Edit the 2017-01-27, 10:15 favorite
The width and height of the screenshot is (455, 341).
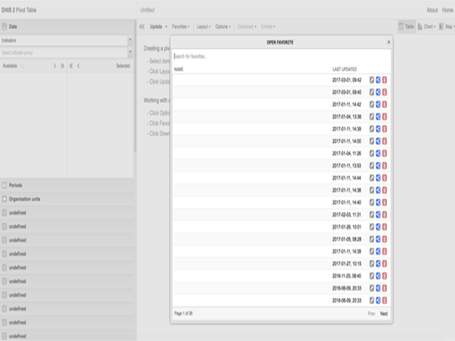pyautogui.click(x=372, y=263)
